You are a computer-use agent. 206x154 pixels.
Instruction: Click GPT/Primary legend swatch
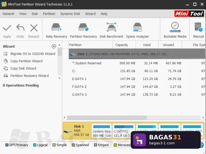(x=7, y=145)
